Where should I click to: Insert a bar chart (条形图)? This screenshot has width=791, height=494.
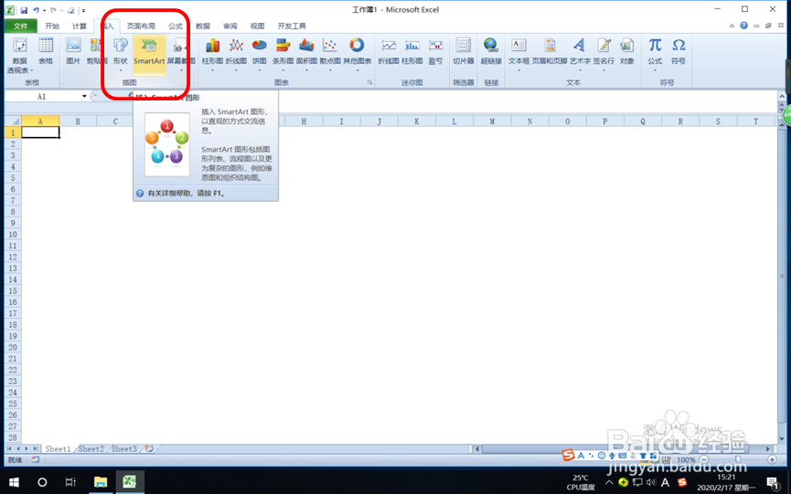[283, 53]
